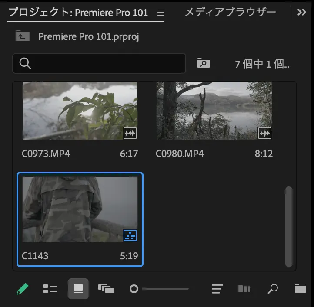Click the sequence badge on C1143
This screenshot has height=307, width=314.
pos(130,235)
